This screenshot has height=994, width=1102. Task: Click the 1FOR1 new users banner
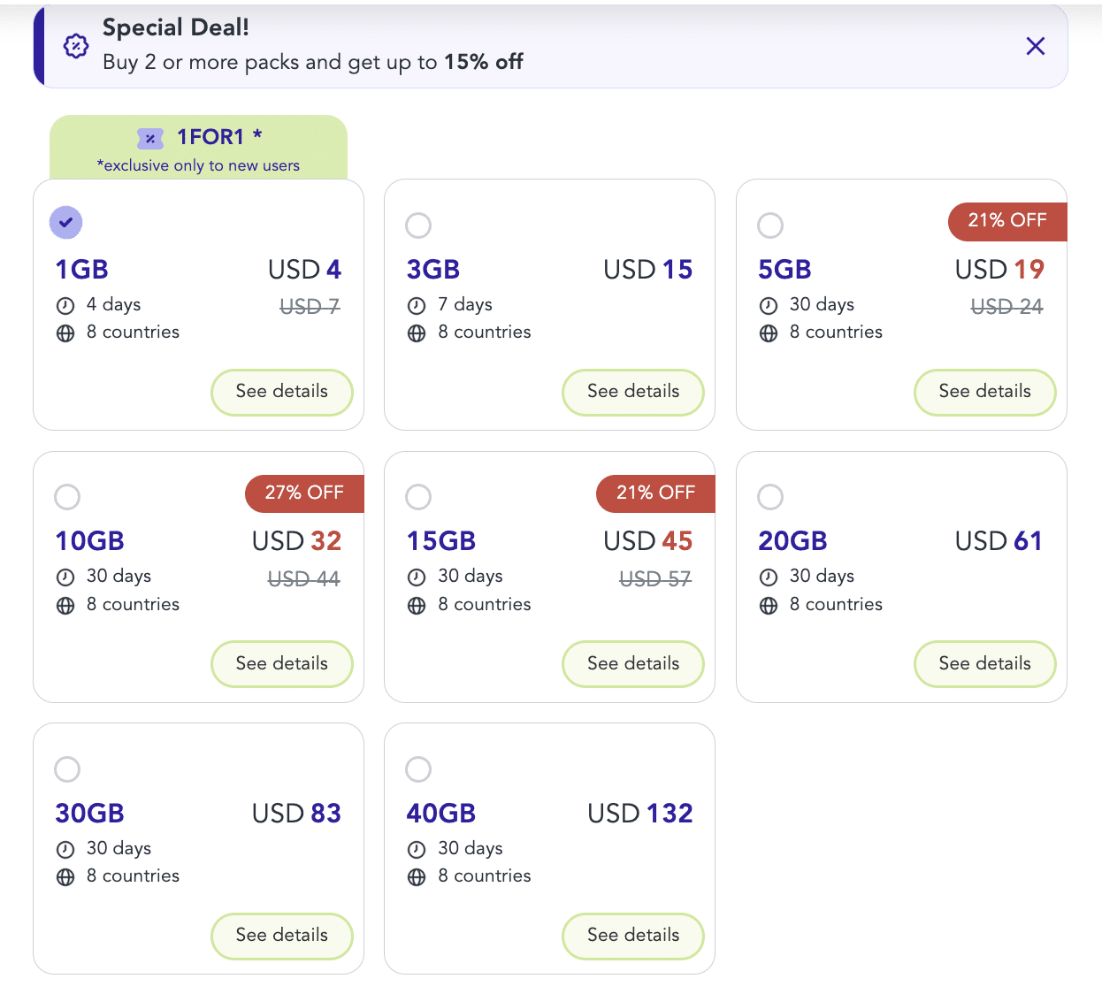[x=199, y=149]
